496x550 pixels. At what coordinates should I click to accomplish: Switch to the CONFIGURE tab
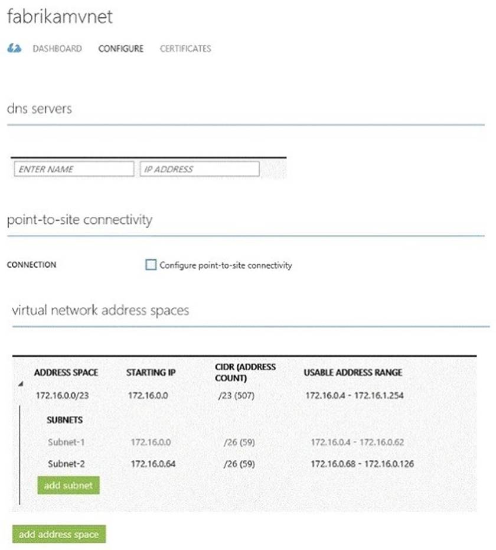pyautogui.click(x=120, y=48)
